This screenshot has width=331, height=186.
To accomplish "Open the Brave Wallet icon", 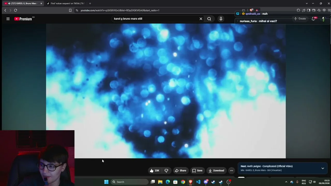I will 314,10.
